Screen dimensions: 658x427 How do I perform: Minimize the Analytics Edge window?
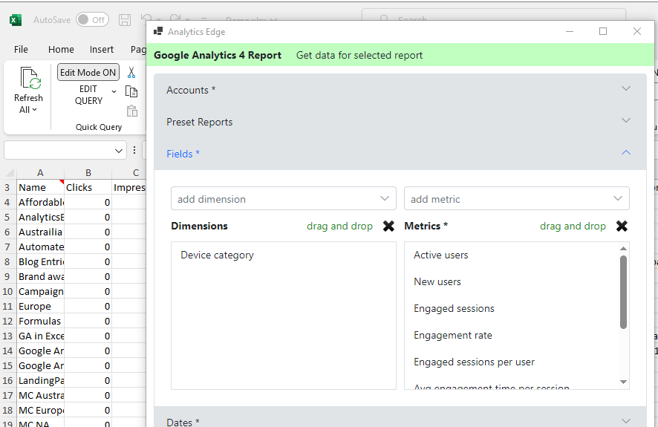[x=570, y=31]
